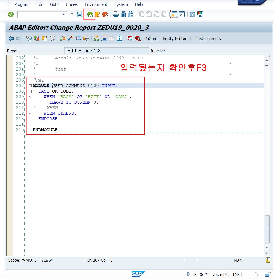Expand the status bar with the triangle arrow
The width and height of the screenshot is (274, 279).
click(x=189, y=274)
